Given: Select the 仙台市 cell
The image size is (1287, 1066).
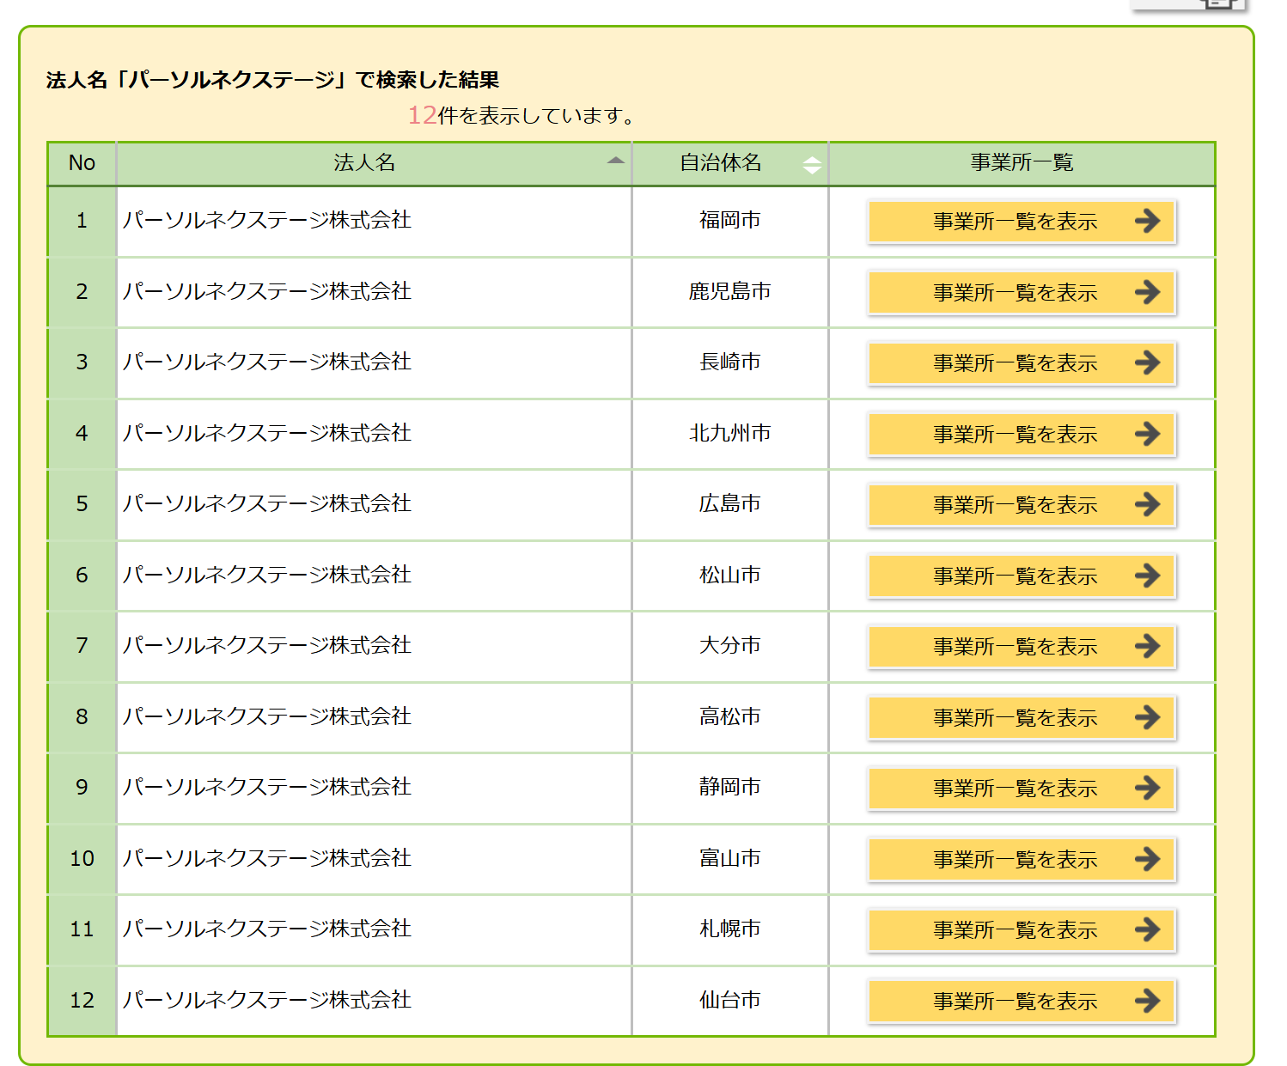Looking at the screenshot, I should [730, 1001].
